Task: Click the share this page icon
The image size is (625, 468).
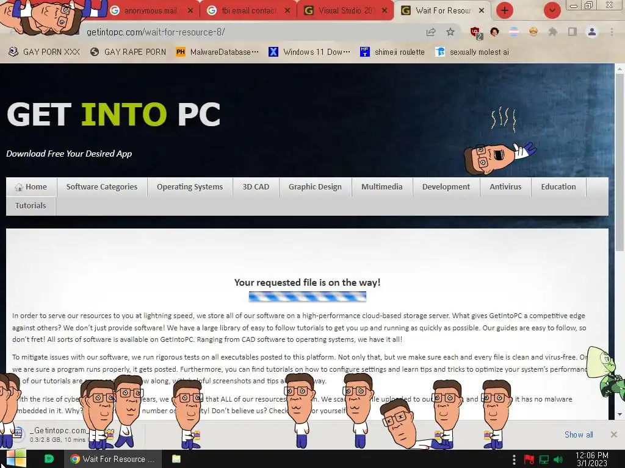Action: tap(431, 32)
